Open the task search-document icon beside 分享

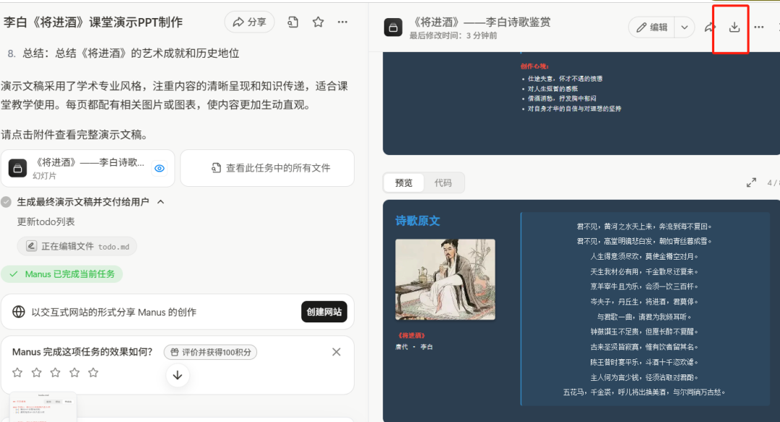click(x=292, y=22)
